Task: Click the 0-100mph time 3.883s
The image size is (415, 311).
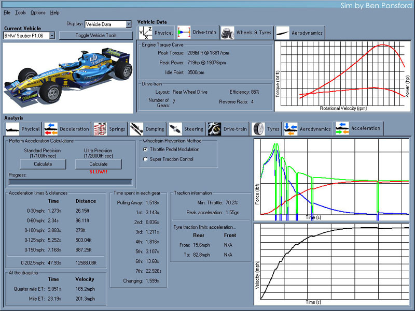Action: [54, 230]
